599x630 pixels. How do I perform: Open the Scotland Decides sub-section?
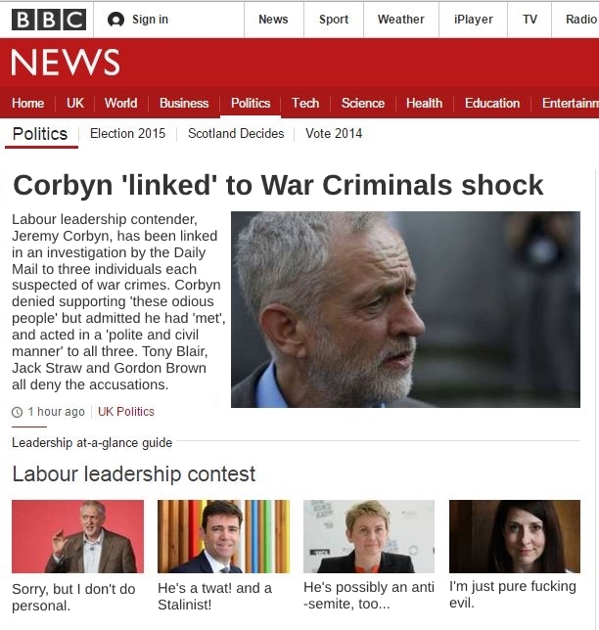point(236,133)
